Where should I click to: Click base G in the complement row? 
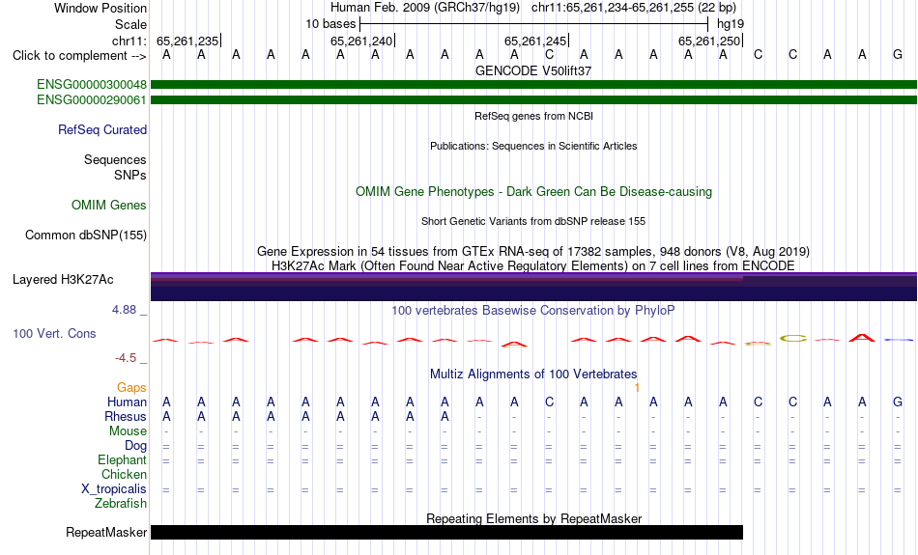[898, 55]
